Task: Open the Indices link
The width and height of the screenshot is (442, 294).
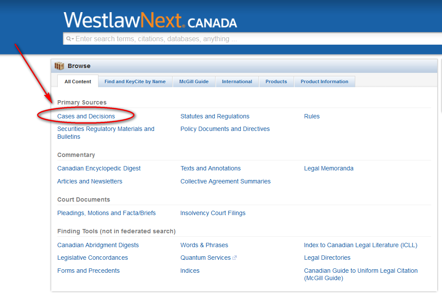Action: 190,271
